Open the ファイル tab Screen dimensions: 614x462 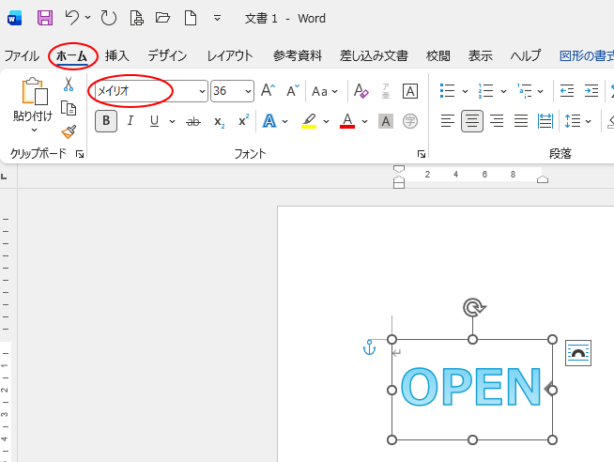click(22, 56)
